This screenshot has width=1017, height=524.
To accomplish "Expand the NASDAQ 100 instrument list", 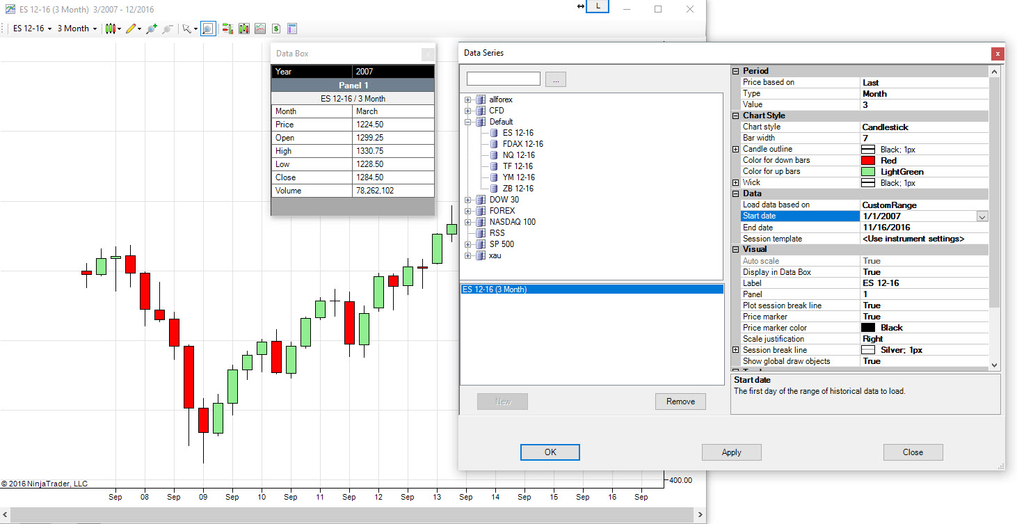I will (x=468, y=222).
